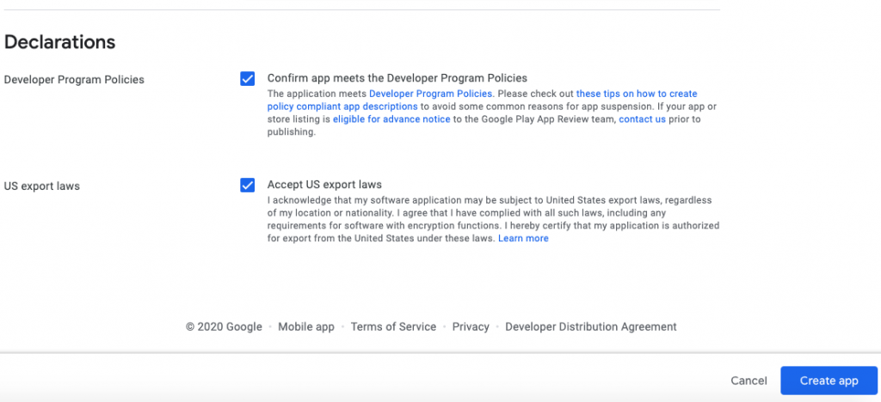881x402 pixels.
Task: Click the 'Accept US export laws' label text
Action: pyautogui.click(x=324, y=185)
